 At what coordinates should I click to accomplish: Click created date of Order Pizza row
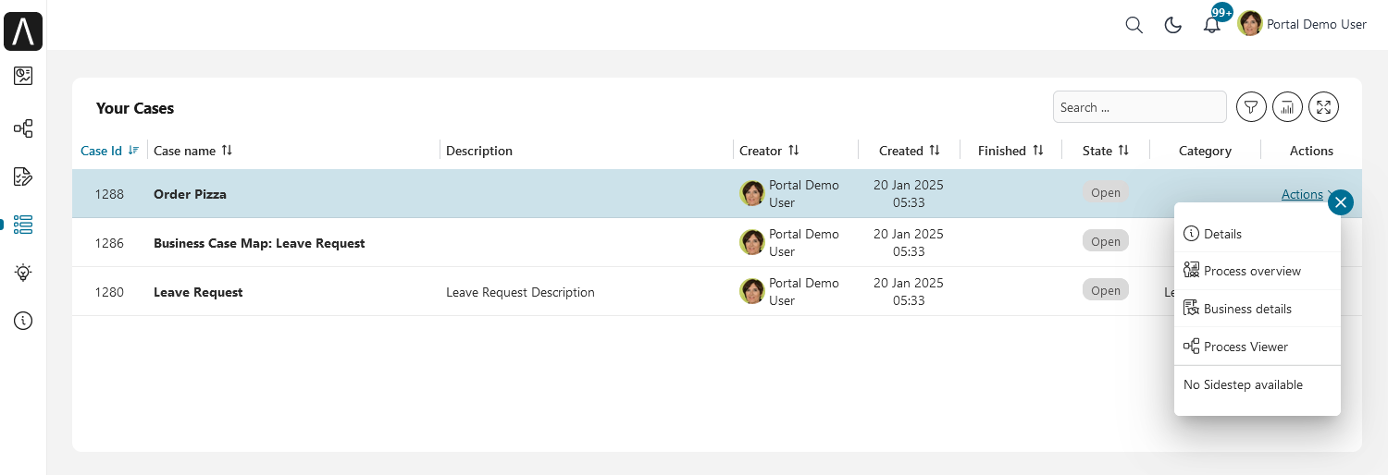(909, 193)
